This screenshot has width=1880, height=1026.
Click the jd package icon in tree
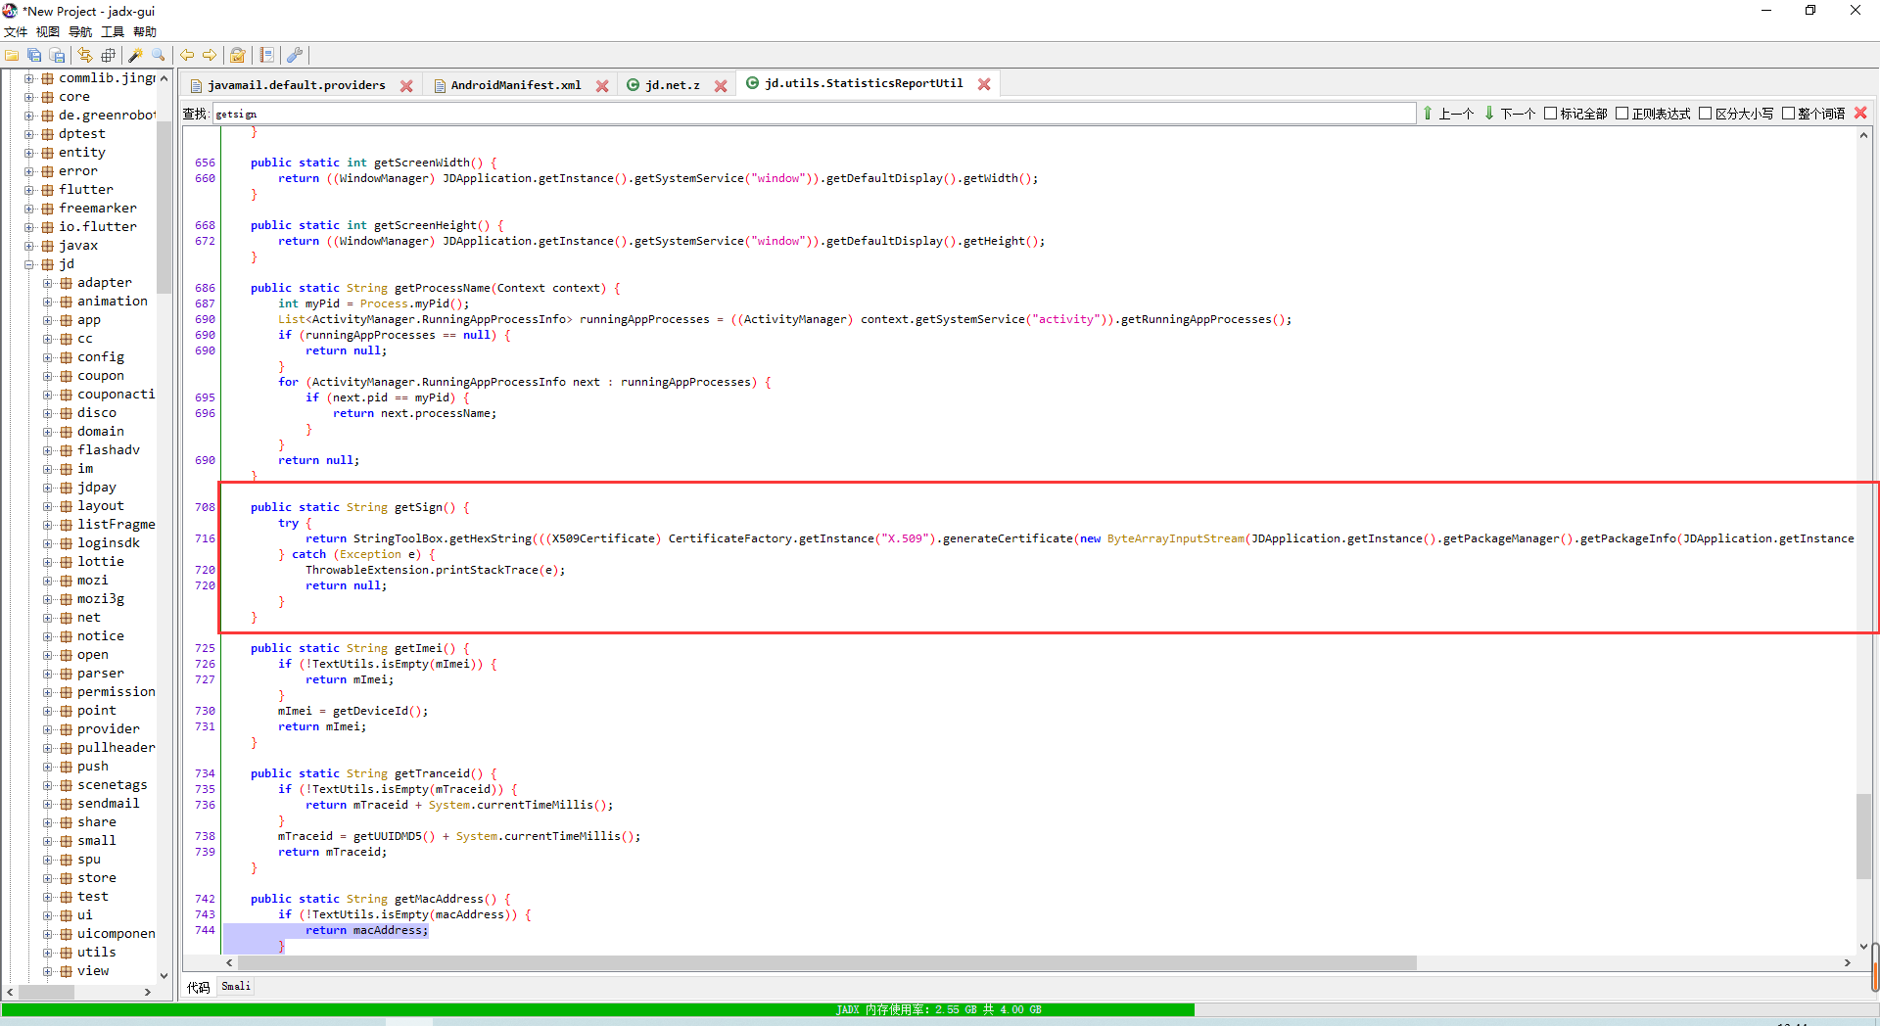[47, 264]
